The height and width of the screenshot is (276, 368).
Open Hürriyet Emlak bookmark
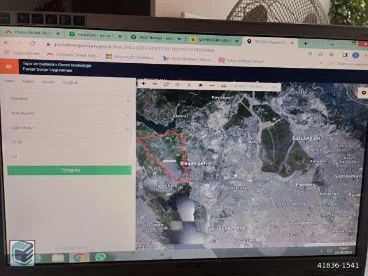point(71,55)
